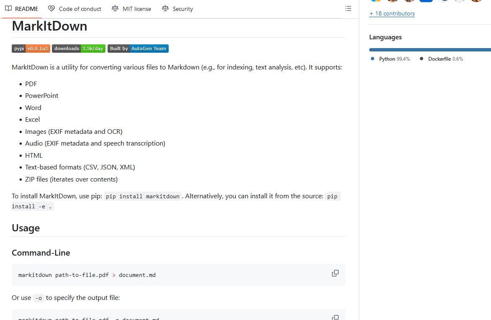491x320 pixels.
Task: Click the HTML list item
Action: coord(34,156)
